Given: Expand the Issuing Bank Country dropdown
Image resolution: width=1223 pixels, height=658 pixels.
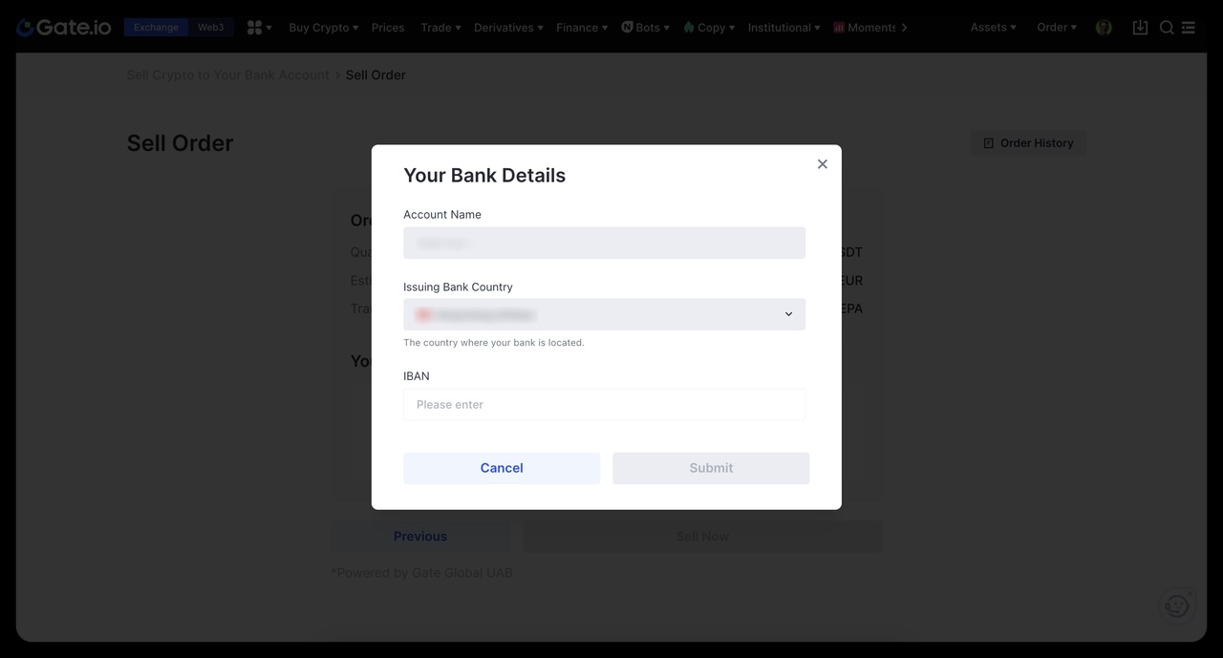Looking at the screenshot, I should [x=604, y=314].
